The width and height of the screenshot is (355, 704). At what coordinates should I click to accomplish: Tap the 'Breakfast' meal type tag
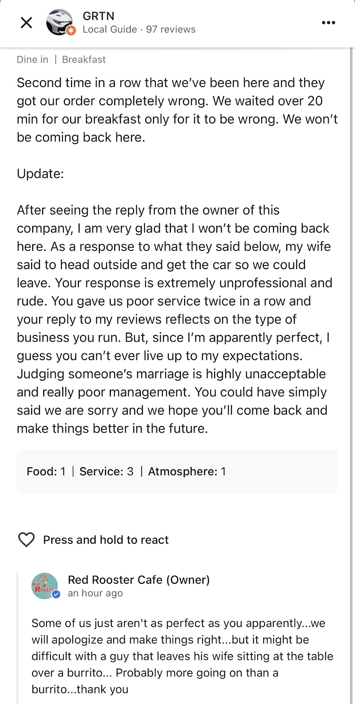tap(84, 59)
